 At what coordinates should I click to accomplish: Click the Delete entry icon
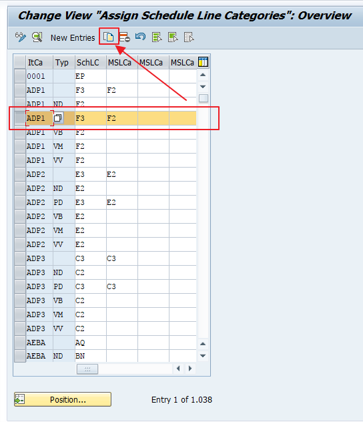125,37
